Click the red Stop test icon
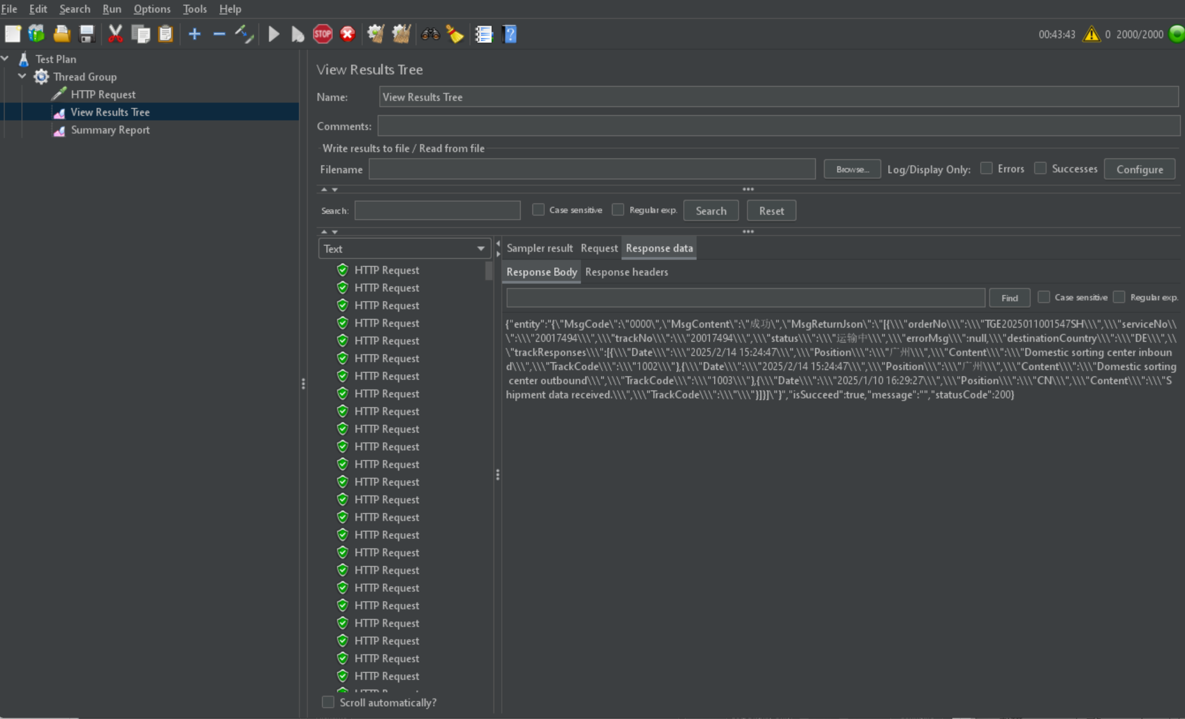 pyautogui.click(x=323, y=34)
